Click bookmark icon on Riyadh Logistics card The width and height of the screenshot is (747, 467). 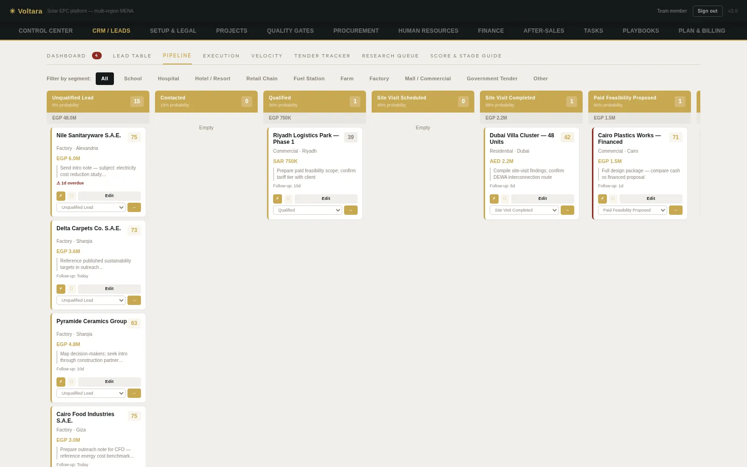click(x=288, y=199)
